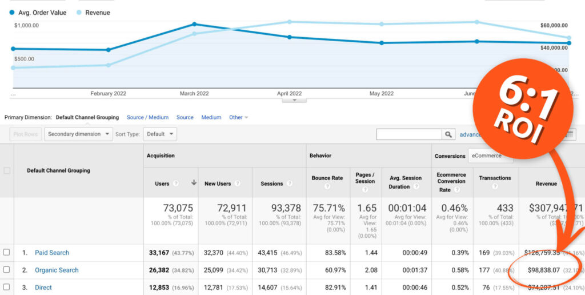
Task: Click the advanced filter link
Action: point(470,134)
